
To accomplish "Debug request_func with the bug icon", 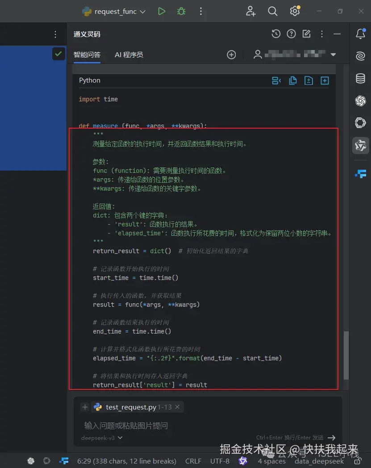I will 181,11.
